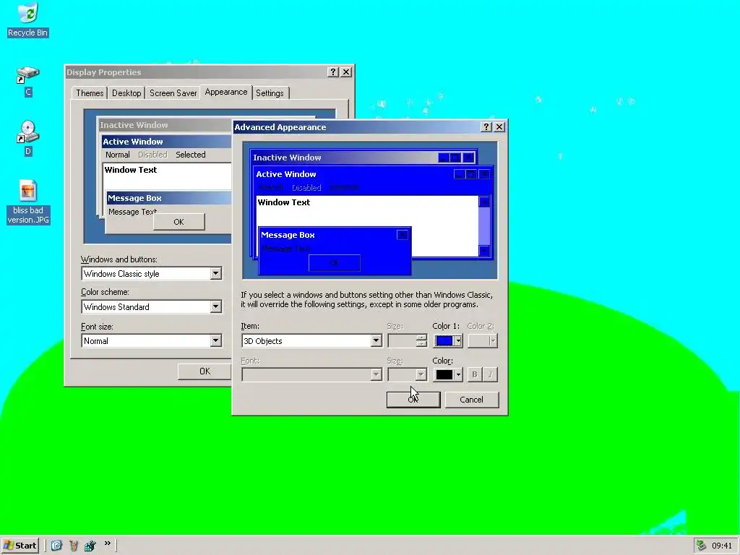Open the Font size dropdown
Image resolution: width=740 pixels, height=555 pixels.
[215, 341]
